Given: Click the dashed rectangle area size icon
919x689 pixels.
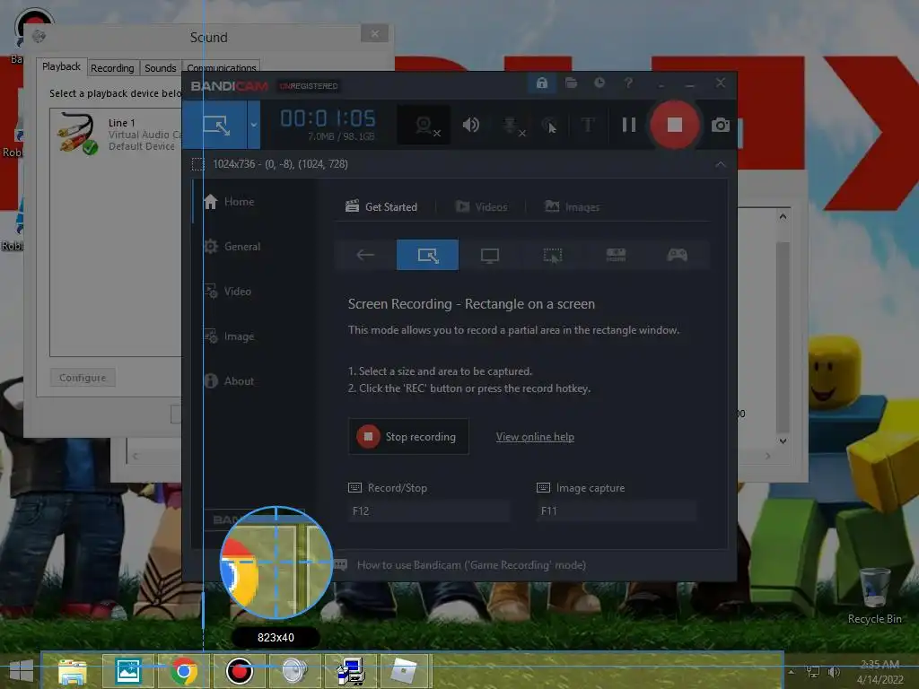Looking at the screenshot, I should (198, 164).
